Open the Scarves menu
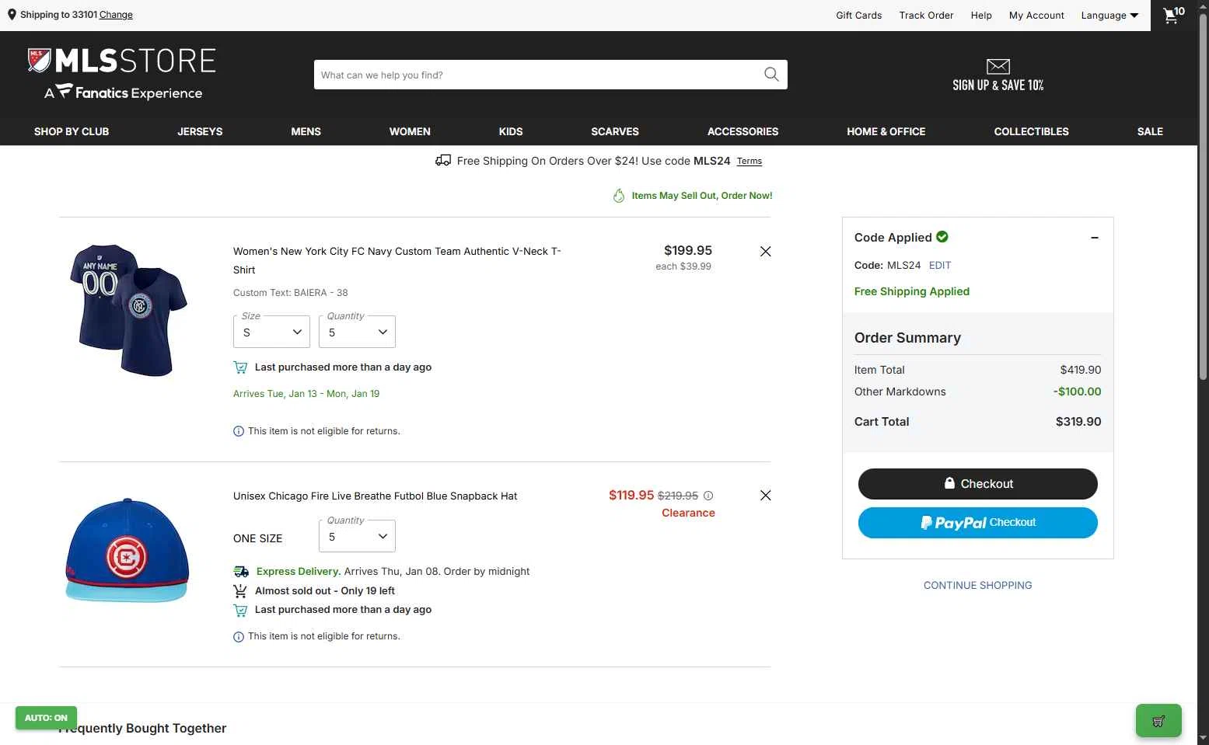The image size is (1209, 745). [615, 131]
